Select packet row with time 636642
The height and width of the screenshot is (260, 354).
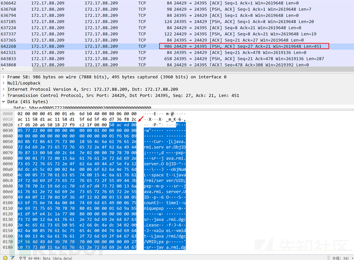177,3
